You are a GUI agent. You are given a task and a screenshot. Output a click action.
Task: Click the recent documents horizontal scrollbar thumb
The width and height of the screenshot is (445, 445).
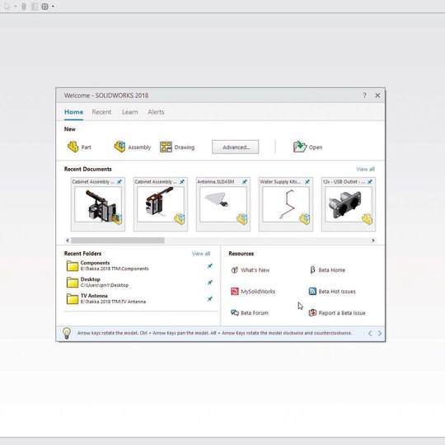click(118, 241)
